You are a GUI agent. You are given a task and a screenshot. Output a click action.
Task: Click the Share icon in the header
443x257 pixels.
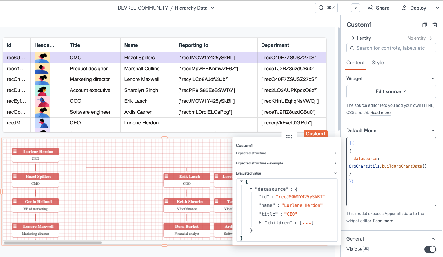pos(370,8)
